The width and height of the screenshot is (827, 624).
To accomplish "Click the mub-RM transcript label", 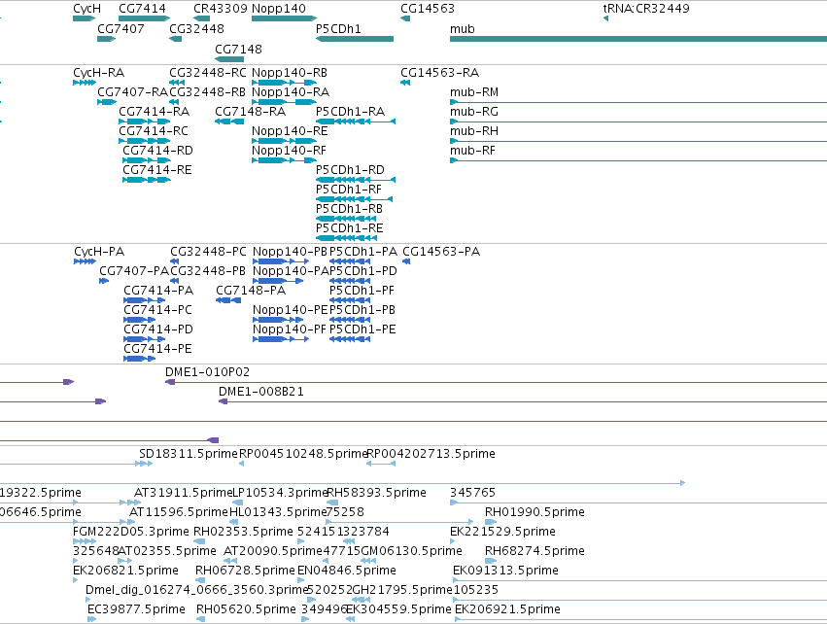I will coord(474,92).
